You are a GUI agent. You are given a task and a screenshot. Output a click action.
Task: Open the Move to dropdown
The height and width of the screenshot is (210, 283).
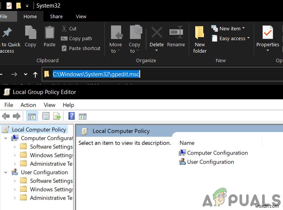click(x=115, y=39)
